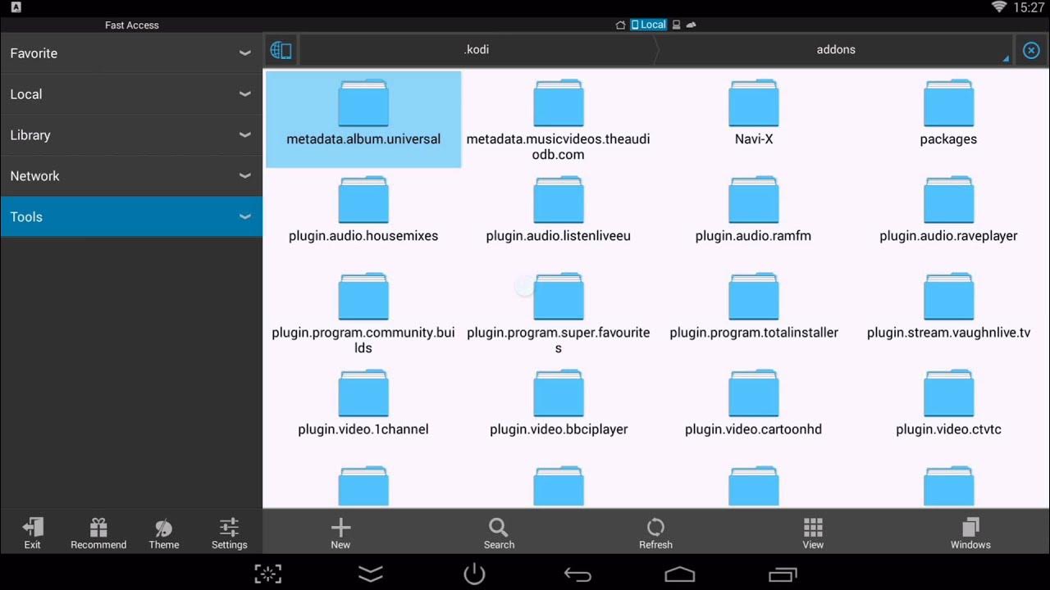The image size is (1050, 590).
Task: Expand the Local section
Action: pos(131,94)
